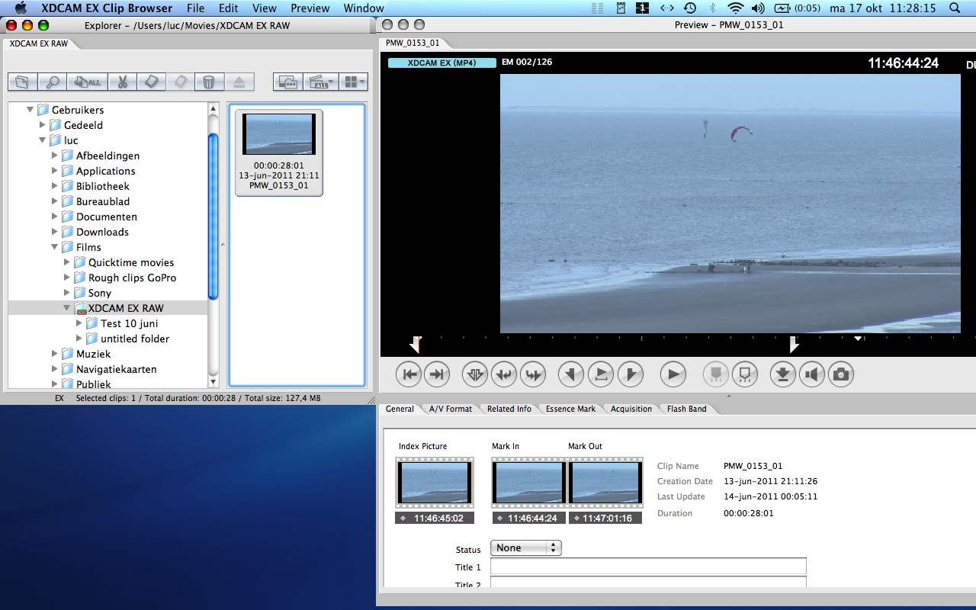Image resolution: width=976 pixels, height=610 pixels.
Task: Click the Mark Out thumbnail
Action: pos(605,483)
